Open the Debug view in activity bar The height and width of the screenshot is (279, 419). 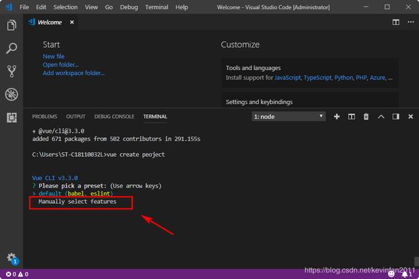click(12, 94)
